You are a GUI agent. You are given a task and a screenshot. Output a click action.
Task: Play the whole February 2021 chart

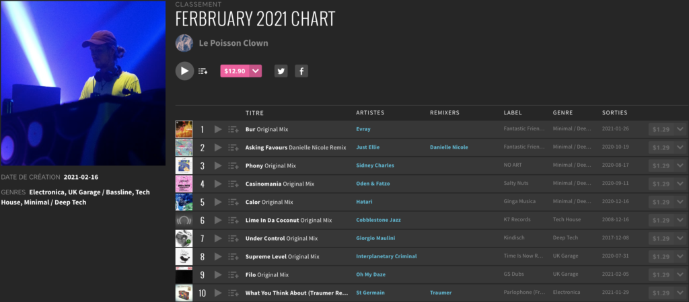click(184, 71)
